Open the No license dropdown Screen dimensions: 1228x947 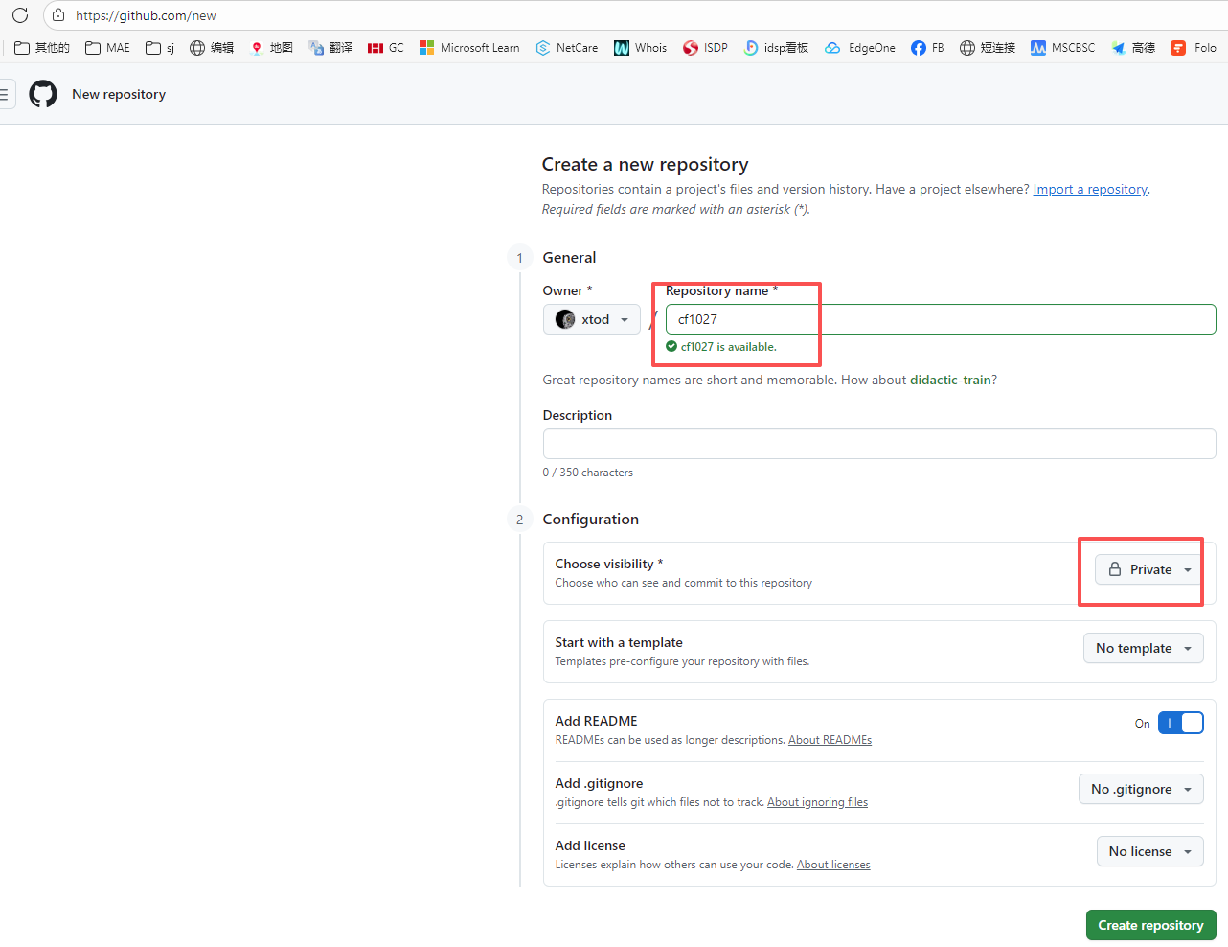pos(1149,851)
